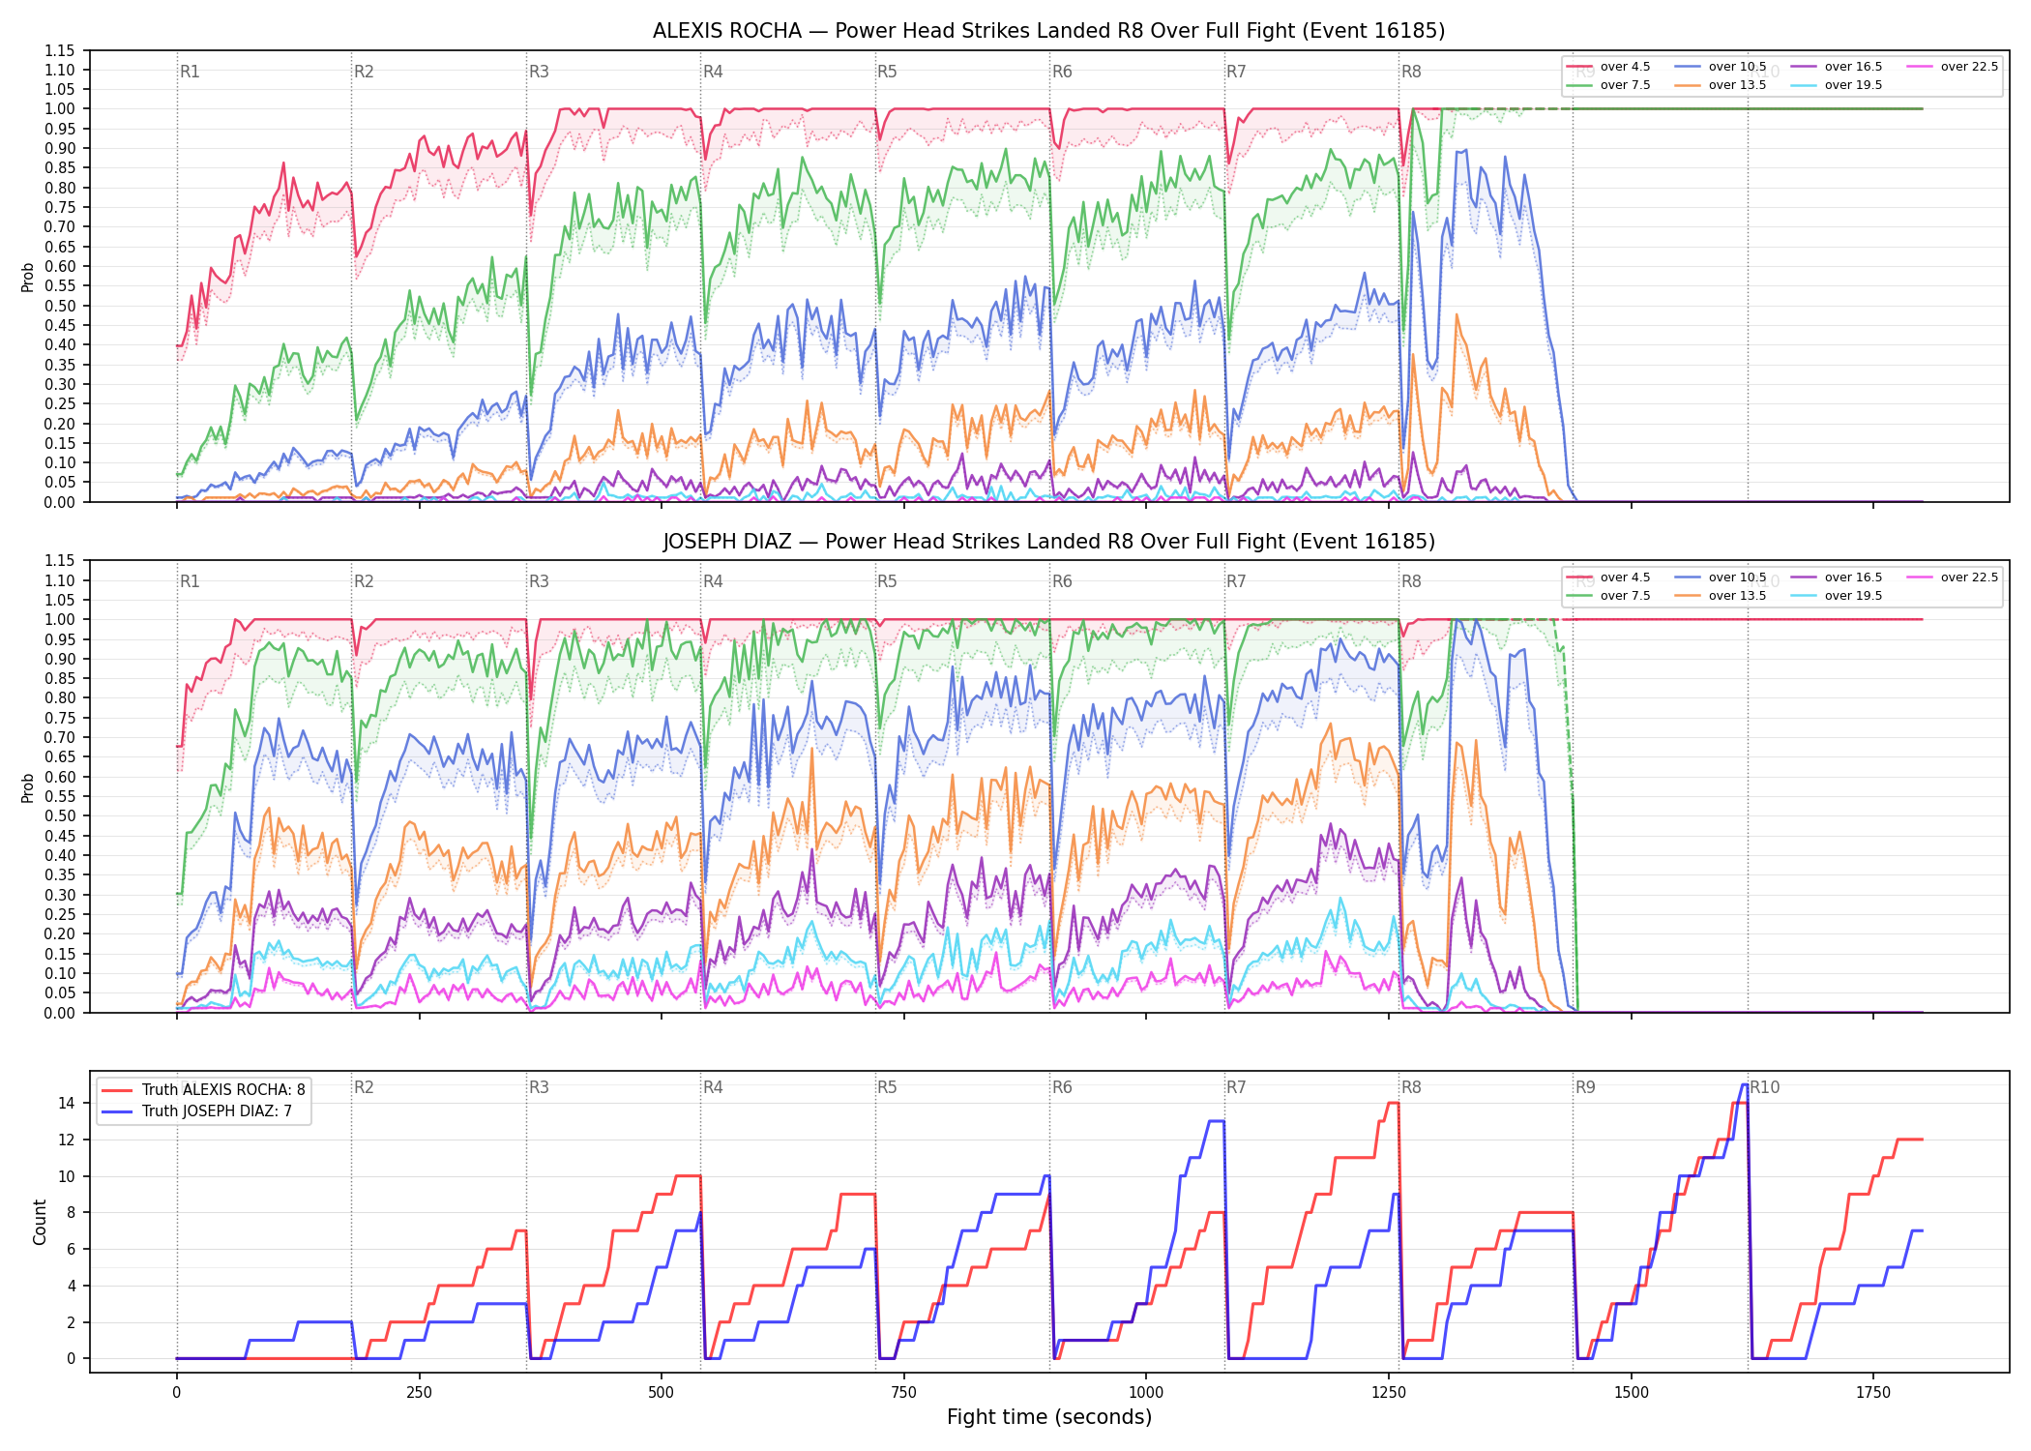Click the R2 marker in the Count chart
The image size is (2031, 1451).
click(364, 1087)
